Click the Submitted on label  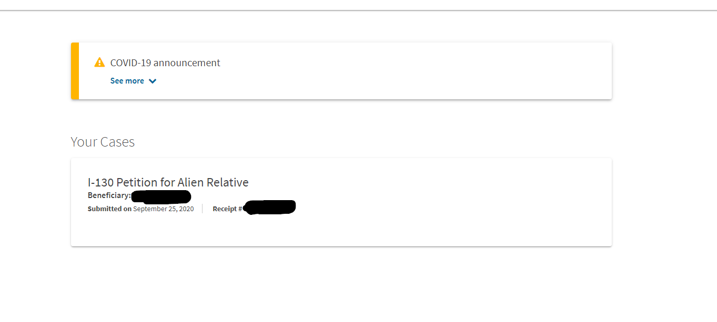coord(109,209)
